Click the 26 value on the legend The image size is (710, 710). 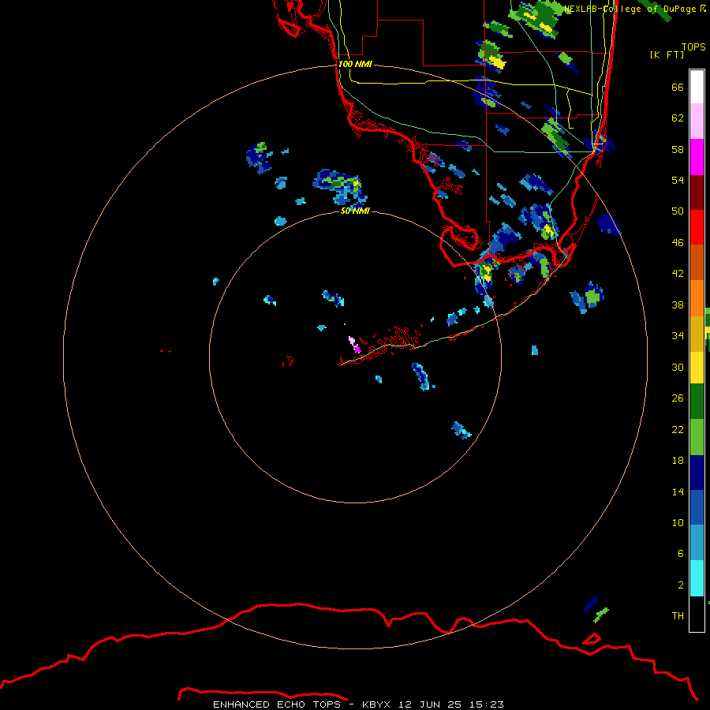(678, 398)
